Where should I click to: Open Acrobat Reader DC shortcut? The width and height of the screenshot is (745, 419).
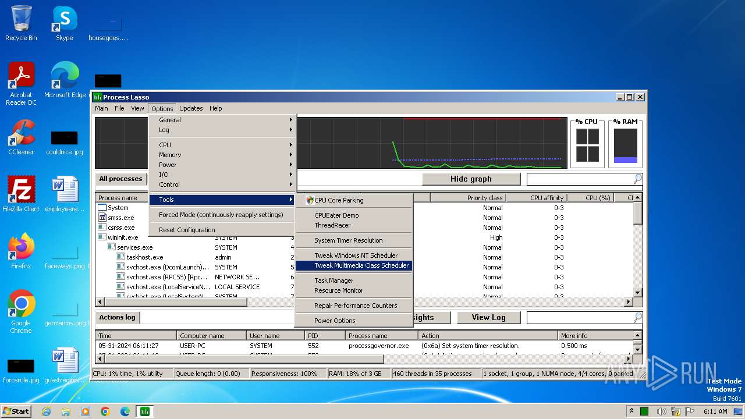[x=21, y=84]
